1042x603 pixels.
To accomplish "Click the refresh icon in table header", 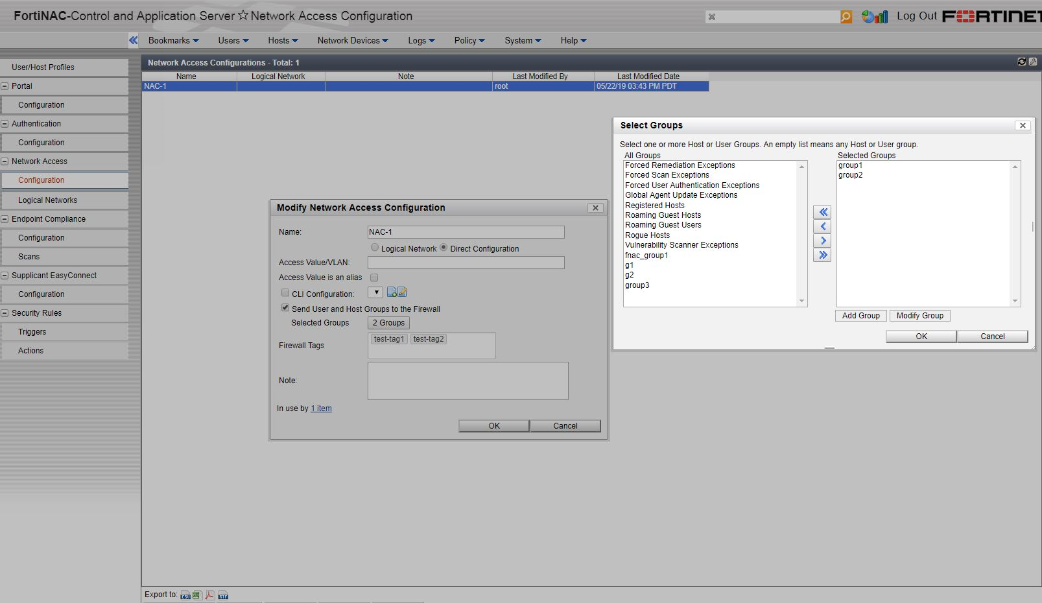I will pyautogui.click(x=1022, y=62).
